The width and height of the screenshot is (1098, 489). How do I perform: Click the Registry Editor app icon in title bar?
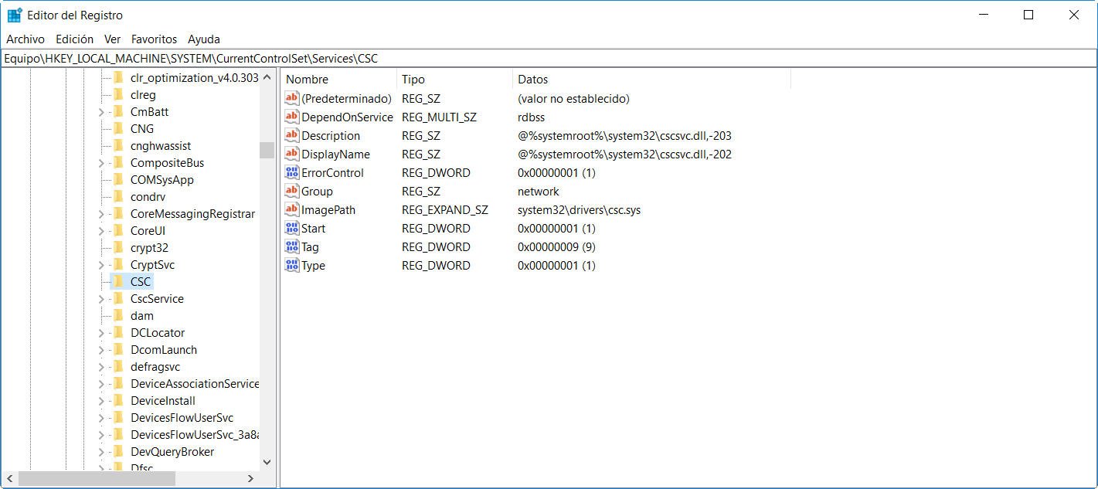pos(15,15)
